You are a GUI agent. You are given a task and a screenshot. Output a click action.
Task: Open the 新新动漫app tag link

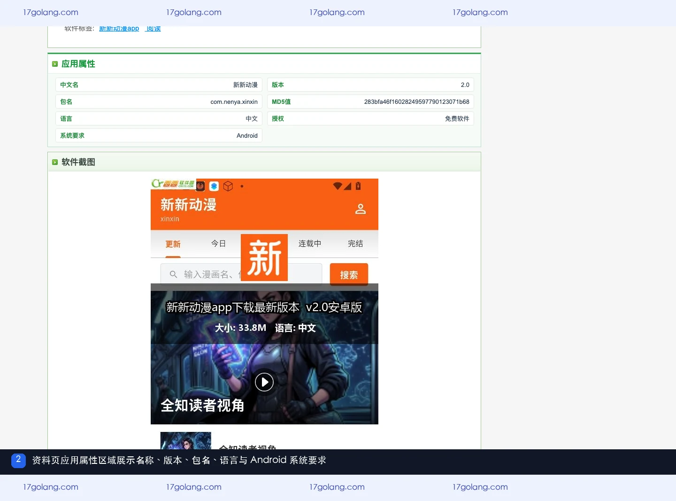pyautogui.click(x=119, y=29)
